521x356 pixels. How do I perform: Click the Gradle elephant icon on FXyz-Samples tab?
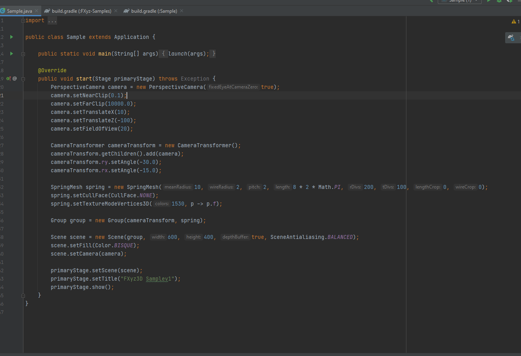pos(47,11)
